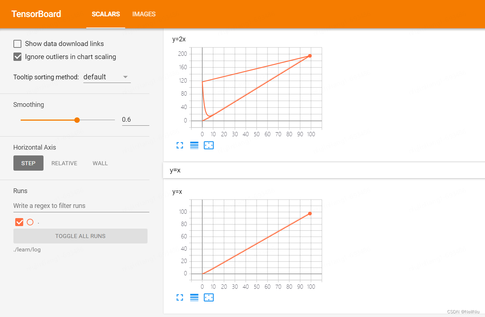This screenshot has height=317, width=485.
Task: Click the y=2x chart title
Action: pyautogui.click(x=179, y=39)
